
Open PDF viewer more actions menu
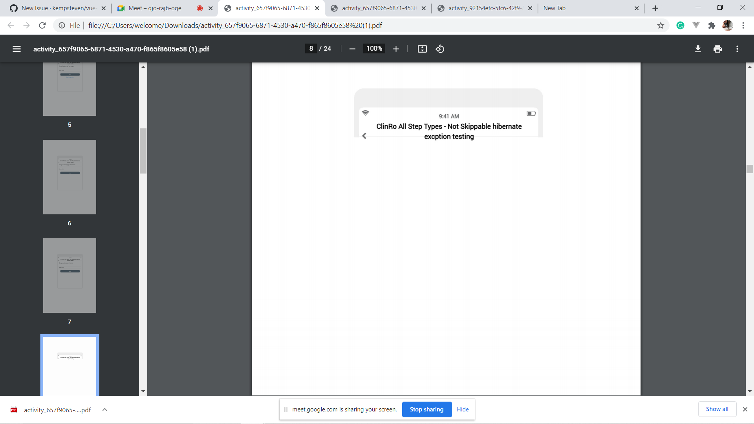coord(737,49)
